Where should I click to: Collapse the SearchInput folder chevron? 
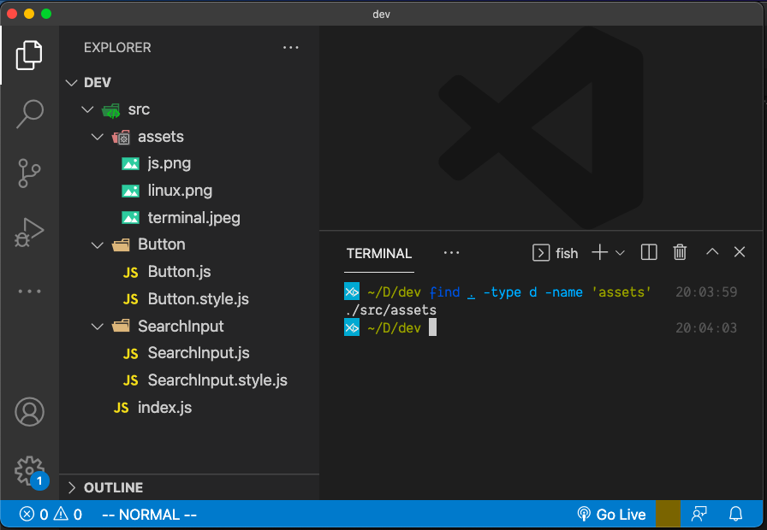(x=98, y=327)
